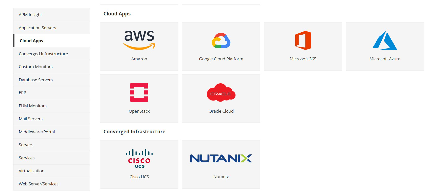Image resolution: width=444 pixels, height=194 pixels.
Task: Click the Microsoft 365 Office logo
Action: tap(303, 40)
